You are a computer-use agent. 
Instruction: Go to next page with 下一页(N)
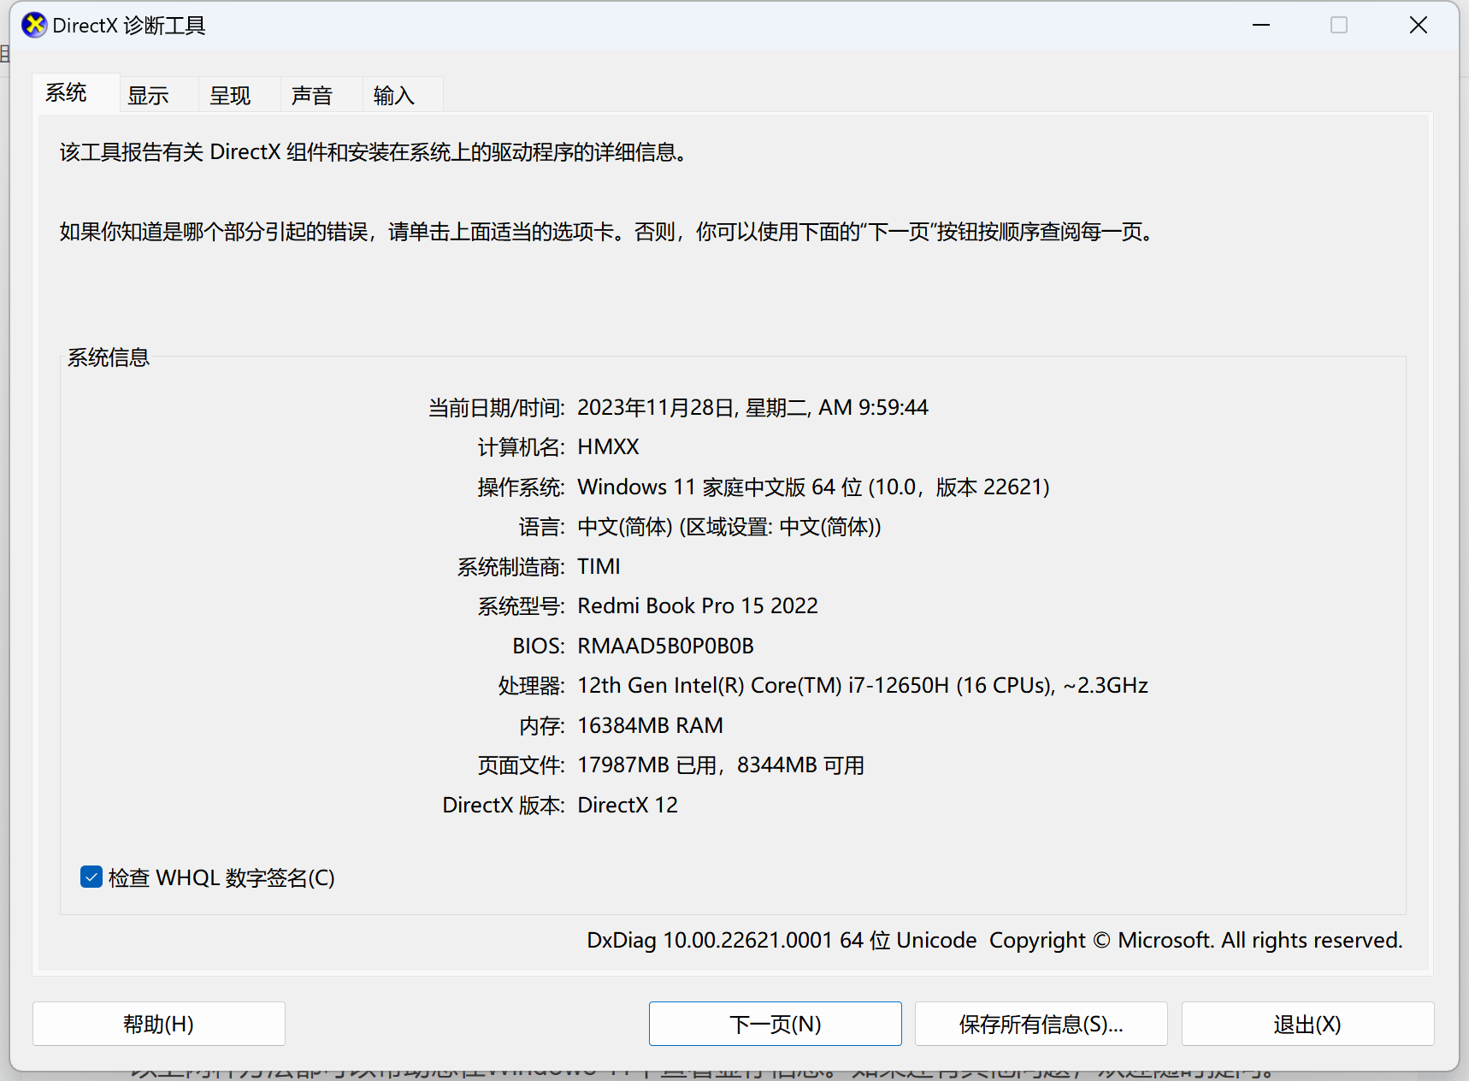pos(776,1024)
